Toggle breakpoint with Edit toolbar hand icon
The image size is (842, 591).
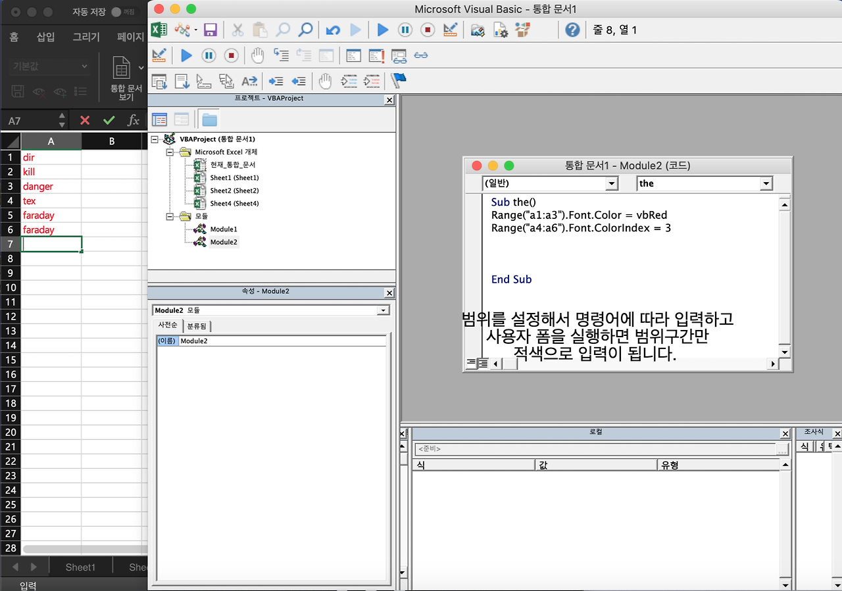325,82
